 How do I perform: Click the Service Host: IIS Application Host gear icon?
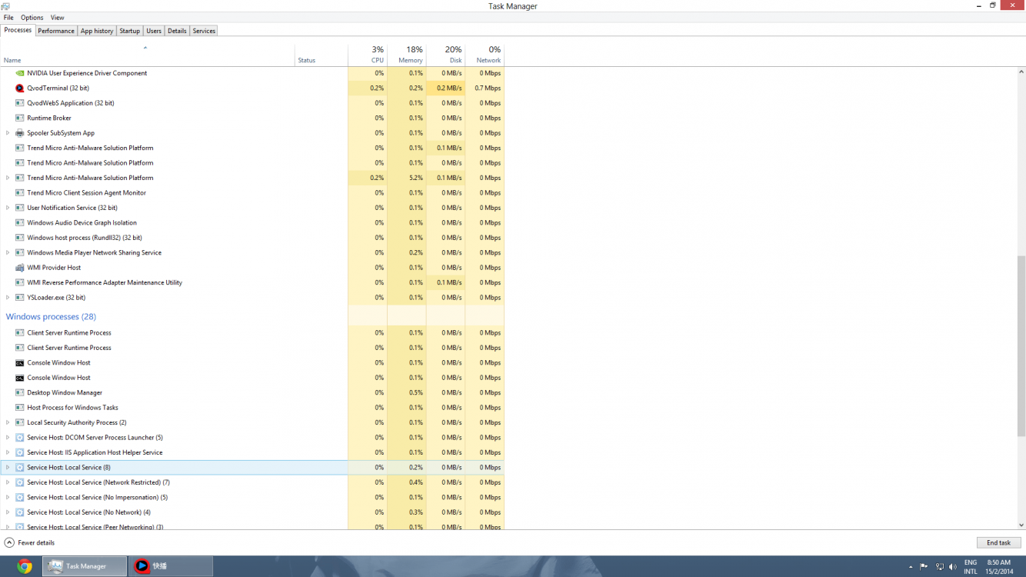tap(20, 452)
